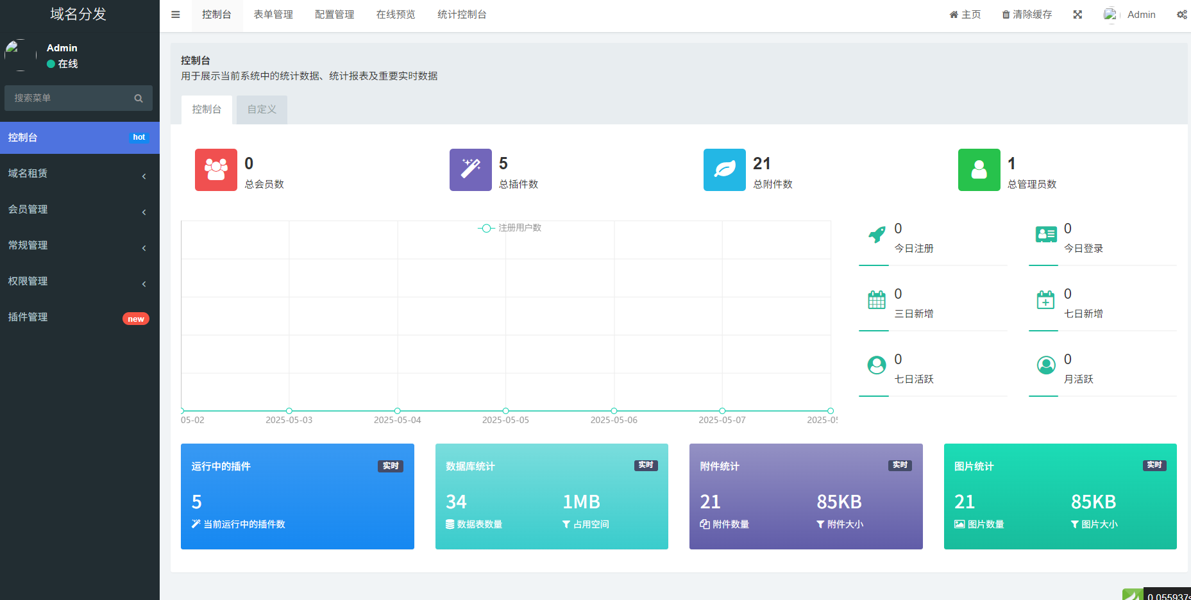Viewport: 1191px width, 600px height.
Task: Switch to the 自定义 tab
Action: point(262,110)
